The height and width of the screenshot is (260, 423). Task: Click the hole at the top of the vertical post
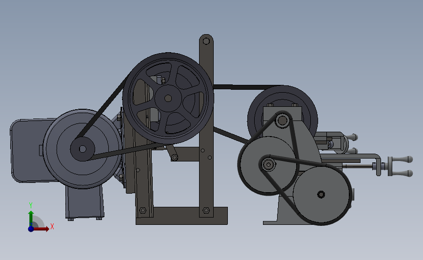(206, 41)
